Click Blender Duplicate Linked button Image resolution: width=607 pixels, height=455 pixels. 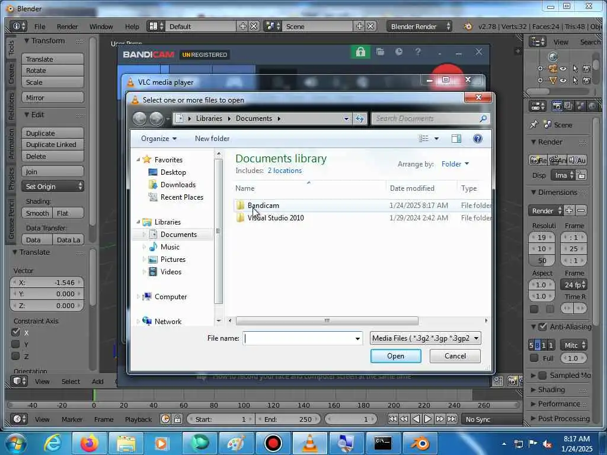click(53, 145)
